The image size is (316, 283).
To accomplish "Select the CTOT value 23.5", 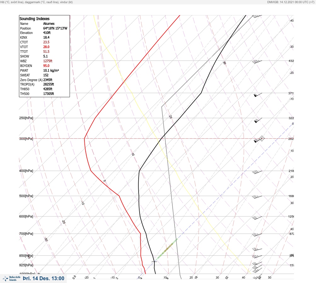I will (46, 42).
